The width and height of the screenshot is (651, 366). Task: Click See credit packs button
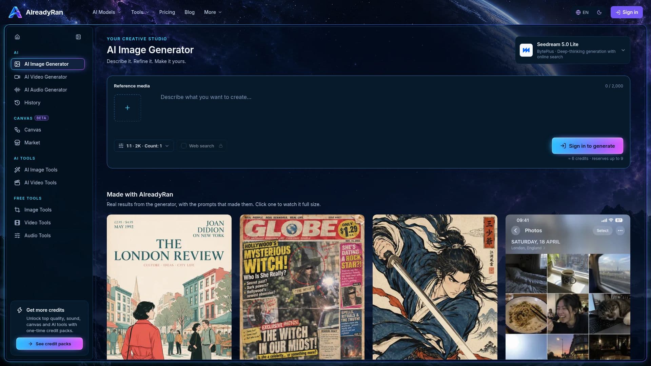click(50, 344)
